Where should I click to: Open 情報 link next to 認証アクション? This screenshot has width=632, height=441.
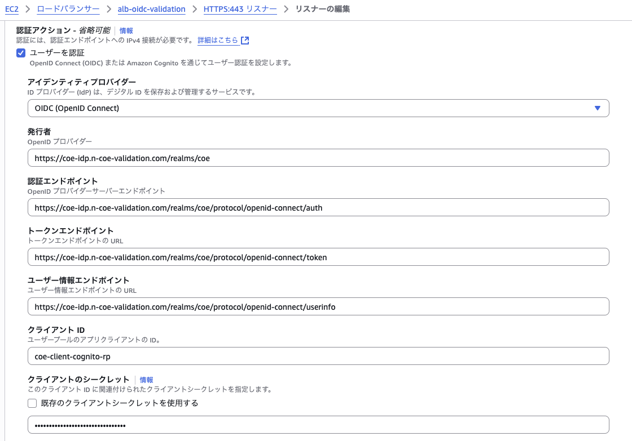(126, 30)
